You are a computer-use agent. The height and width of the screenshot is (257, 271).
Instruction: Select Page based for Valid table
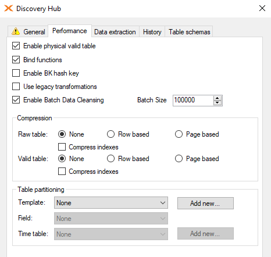coord(179,159)
